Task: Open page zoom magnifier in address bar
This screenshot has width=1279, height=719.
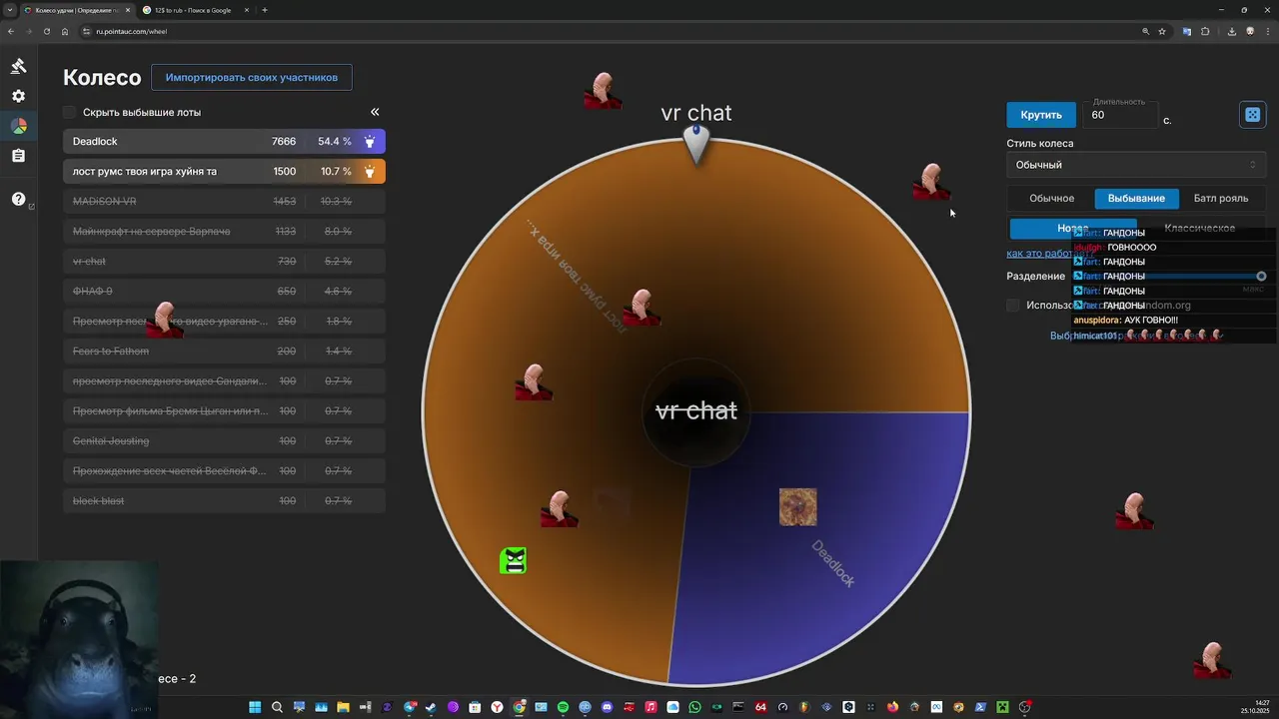Action: point(1145,31)
